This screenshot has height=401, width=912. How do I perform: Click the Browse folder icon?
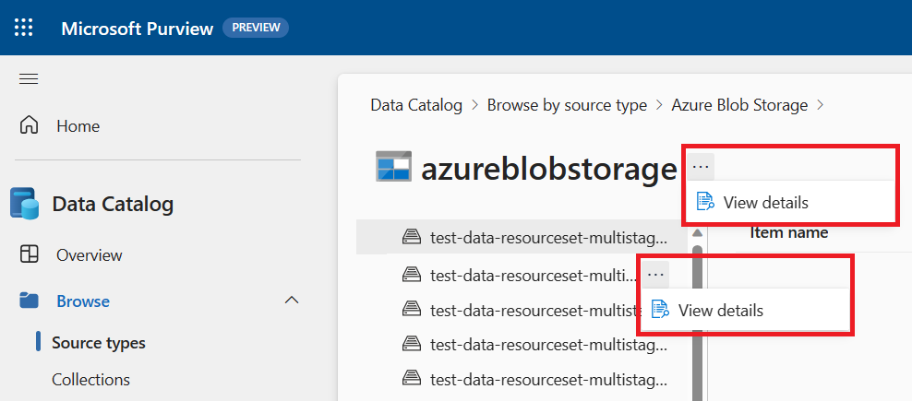pyautogui.click(x=30, y=301)
